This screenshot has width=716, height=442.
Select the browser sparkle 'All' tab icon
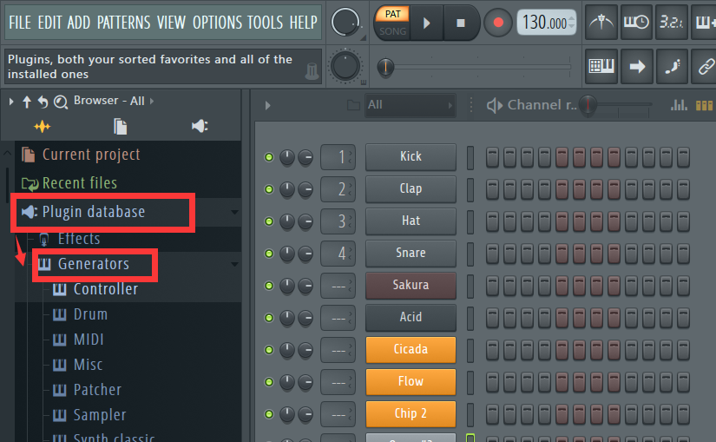(x=42, y=127)
